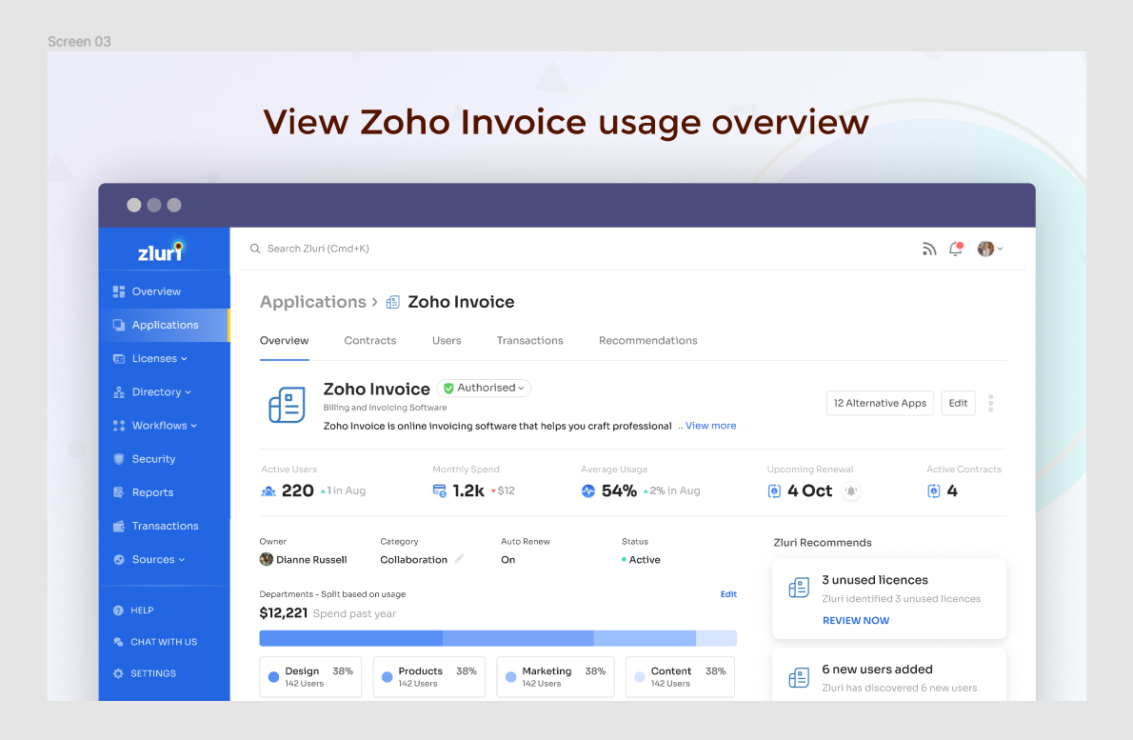Click owner Dianne Russell avatar
Screen dimensions: 1133x740
click(x=266, y=559)
